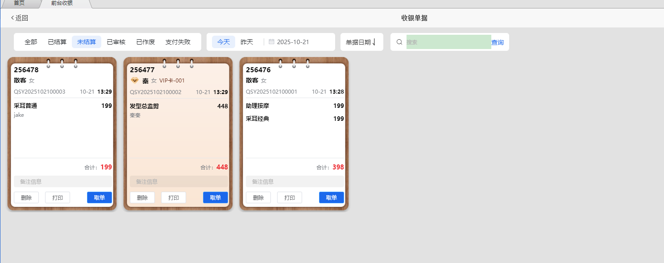Image resolution: width=664 pixels, height=263 pixels.
Task: Select the 未结算 status filter
Action: pyautogui.click(x=87, y=42)
